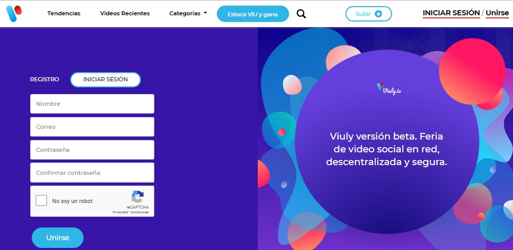513x250 pixels.
Task: Click the Subir upload button
Action: pos(368,14)
